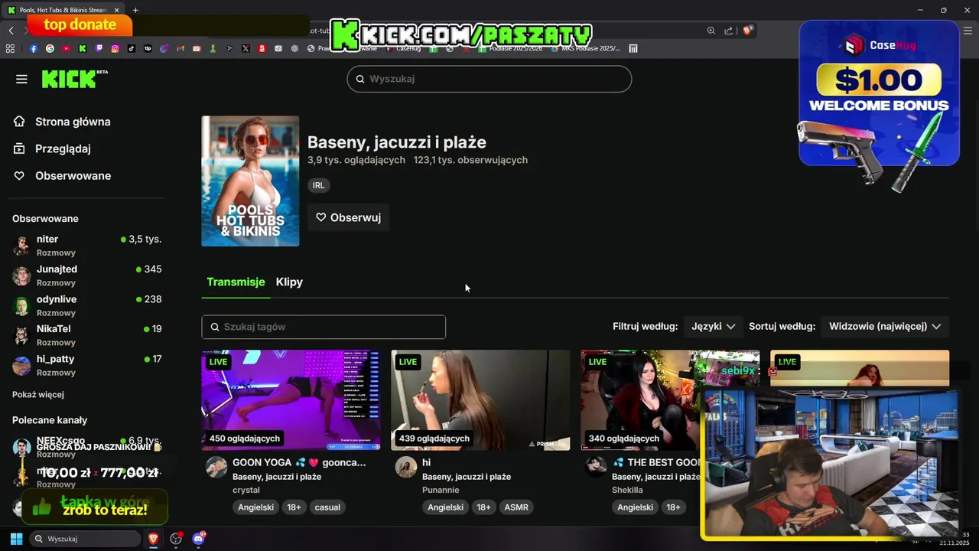The height and width of the screenshot is (551, 979).
Task: Click the CaseHug $1.00 welcome bonus banner
Action: pyautogui.click(x=879, y=93)
